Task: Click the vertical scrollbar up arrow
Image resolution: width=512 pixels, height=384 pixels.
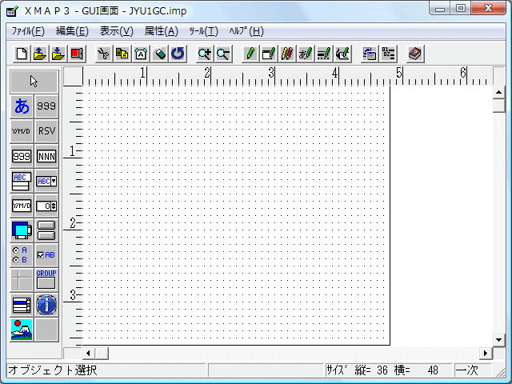Action: coord(498,93)
